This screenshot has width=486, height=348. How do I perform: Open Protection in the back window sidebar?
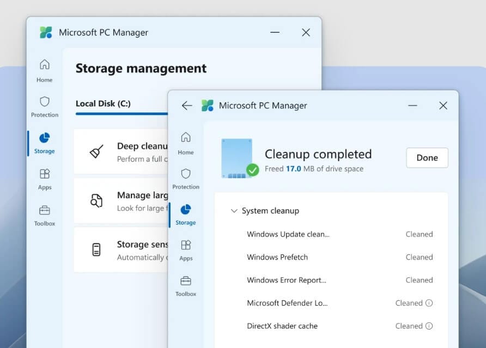tap(44, 107)
